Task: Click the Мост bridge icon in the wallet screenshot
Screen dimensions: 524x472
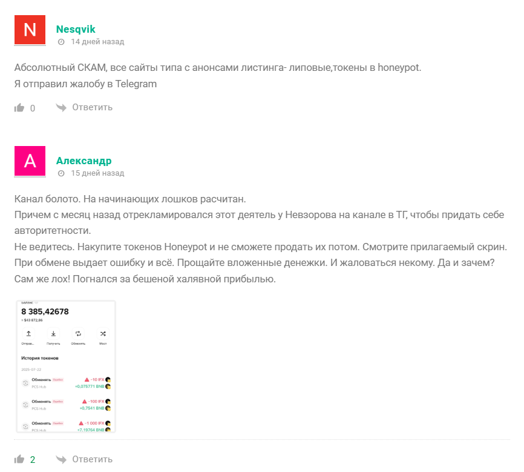Action: coord(103,334)
